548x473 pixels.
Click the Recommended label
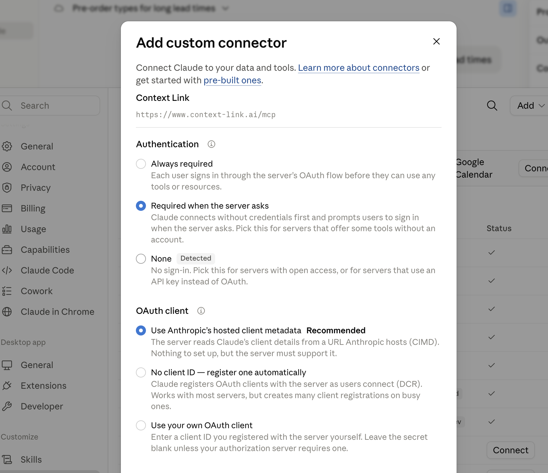(336, 330)
